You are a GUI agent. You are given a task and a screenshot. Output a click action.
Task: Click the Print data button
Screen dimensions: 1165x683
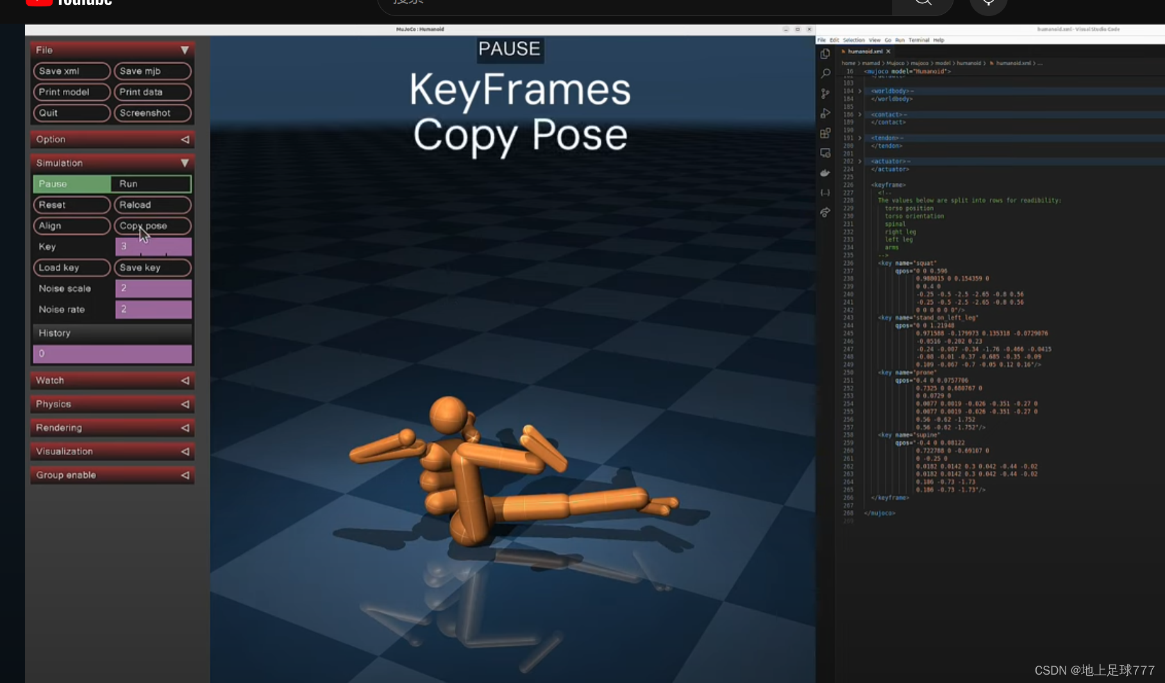pos(153,92)
